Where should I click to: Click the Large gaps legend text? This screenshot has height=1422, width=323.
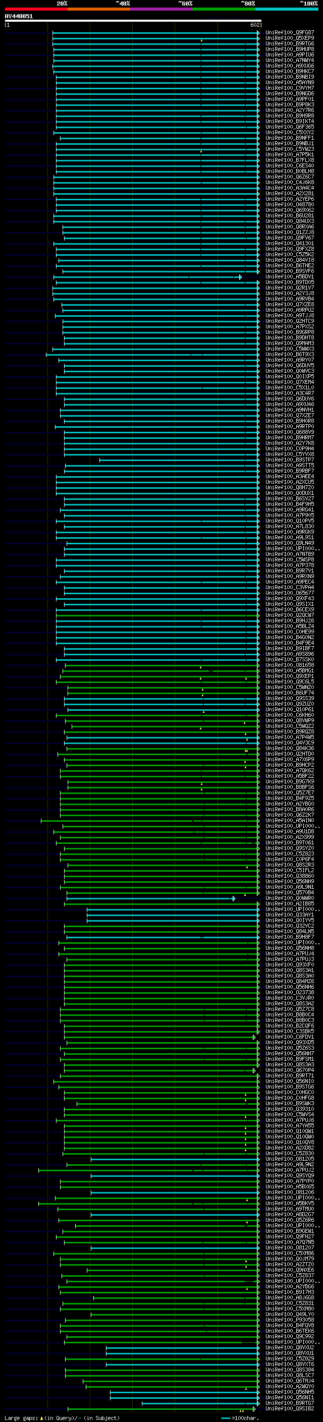pos(62,1417)
